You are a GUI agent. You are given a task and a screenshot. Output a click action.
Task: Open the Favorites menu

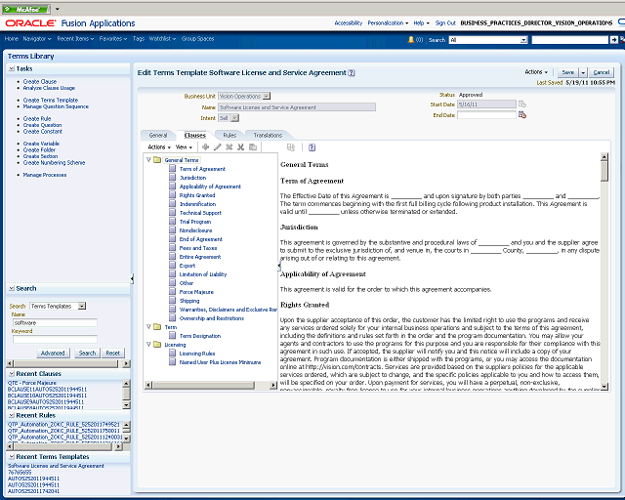click(x=113, y=39)
